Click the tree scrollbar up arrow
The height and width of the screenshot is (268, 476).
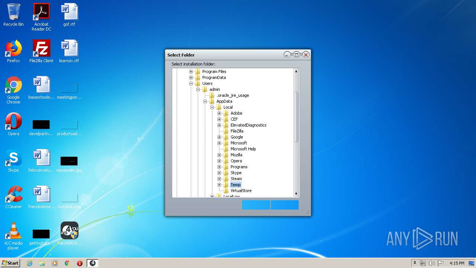pos(296,71)
